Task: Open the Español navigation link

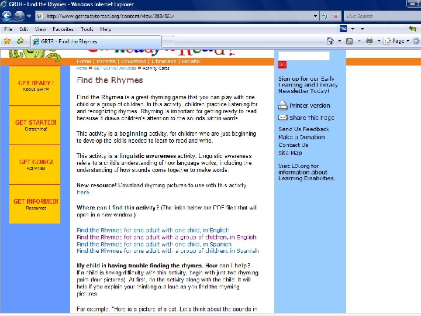Action: point(191,61)
